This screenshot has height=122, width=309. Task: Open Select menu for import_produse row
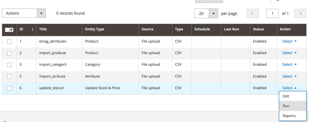click(289, 53)
